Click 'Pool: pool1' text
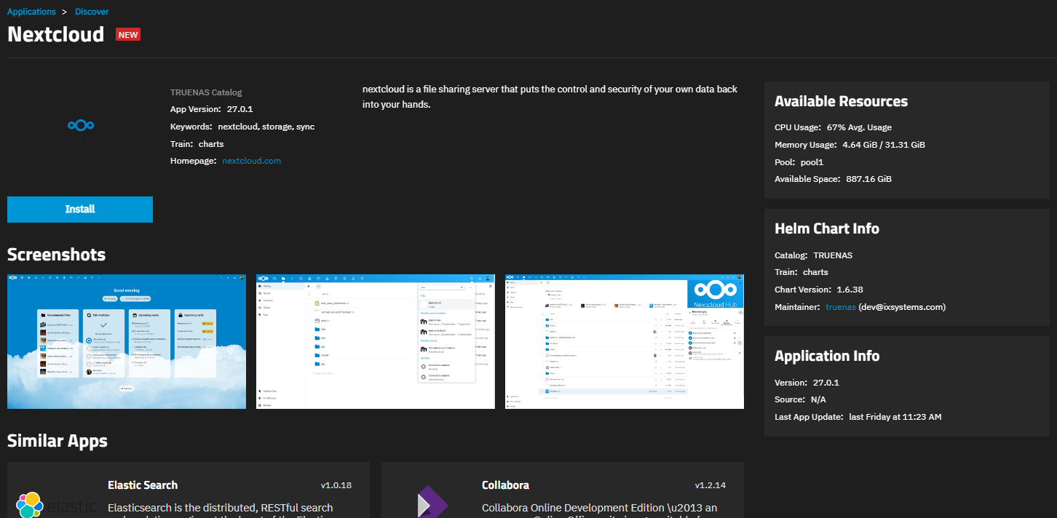This screenshot has height=518, width=1057. tap(799, 162)
